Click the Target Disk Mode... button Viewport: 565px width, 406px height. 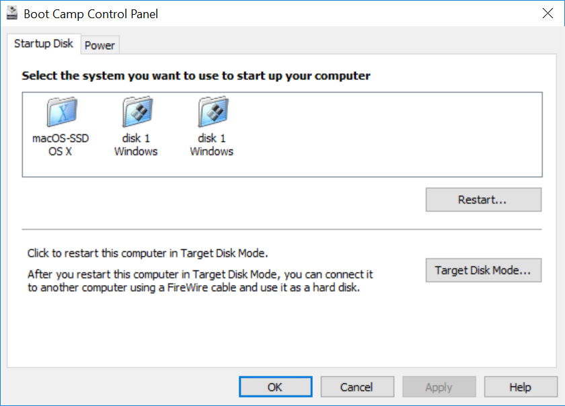coord(483,270)
